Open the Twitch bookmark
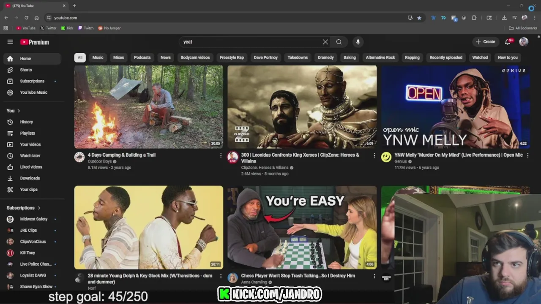 point(86,28)
